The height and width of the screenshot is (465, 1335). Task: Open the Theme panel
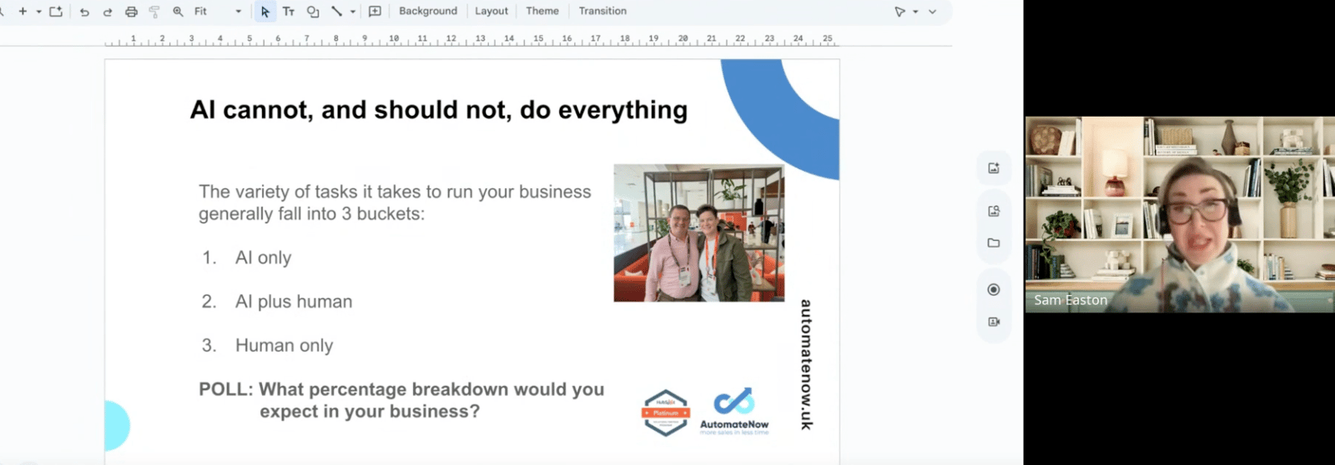[x=542, y=12]
